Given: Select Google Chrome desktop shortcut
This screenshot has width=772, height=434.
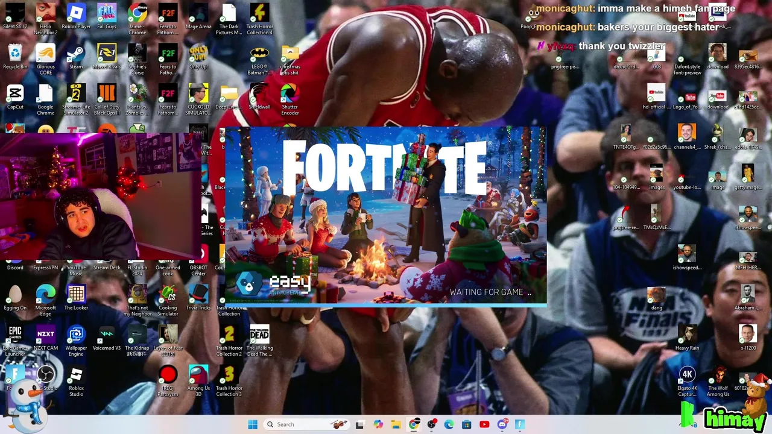Looking at the screenshot, I should click(x=45, y=99).
